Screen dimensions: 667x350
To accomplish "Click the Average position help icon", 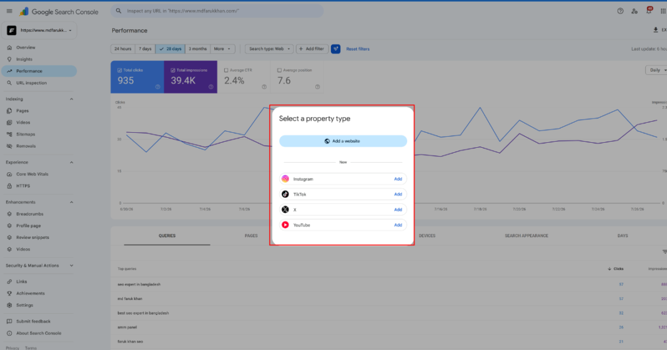I will [317, 87].
